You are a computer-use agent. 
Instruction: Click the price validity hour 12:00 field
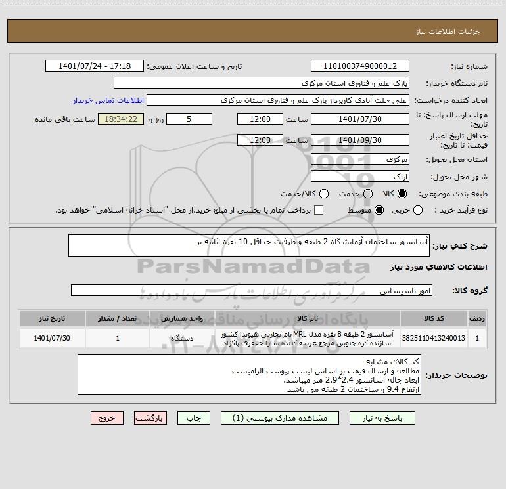[260, 140]
